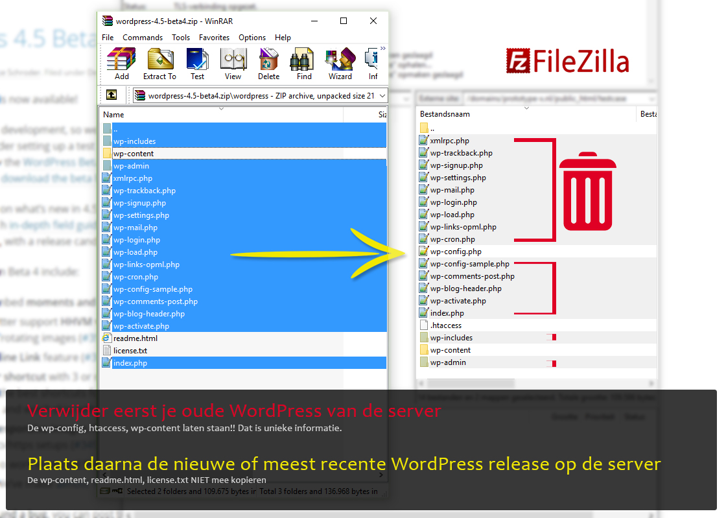Viewport: 726px width, 518px height.
Task: Click FileZilla horizontal scrollbar under file list
Action: [537, 383]
